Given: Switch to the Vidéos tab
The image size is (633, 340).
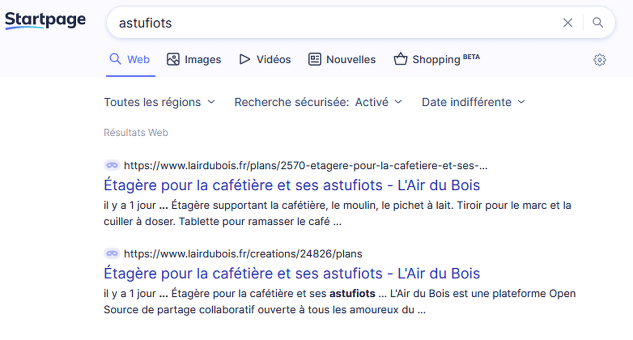Looking at the screenshot, I should 265,59.
